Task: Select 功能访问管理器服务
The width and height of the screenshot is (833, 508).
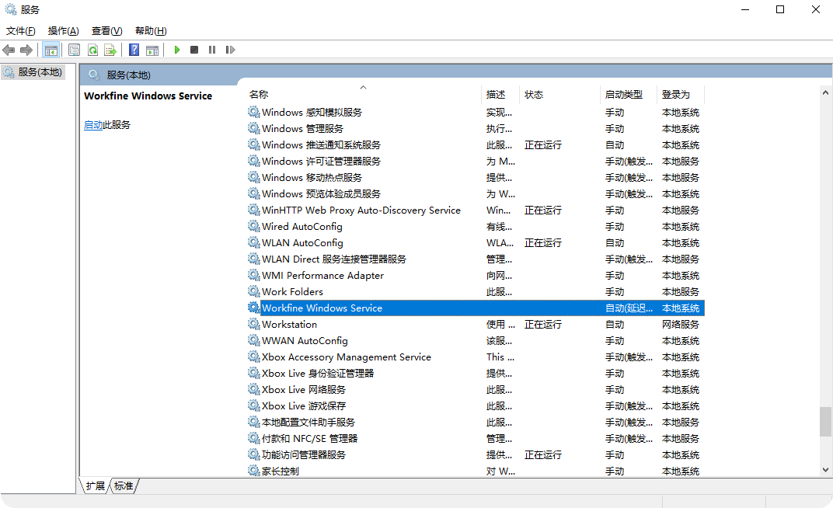Action: pos(476,454)
